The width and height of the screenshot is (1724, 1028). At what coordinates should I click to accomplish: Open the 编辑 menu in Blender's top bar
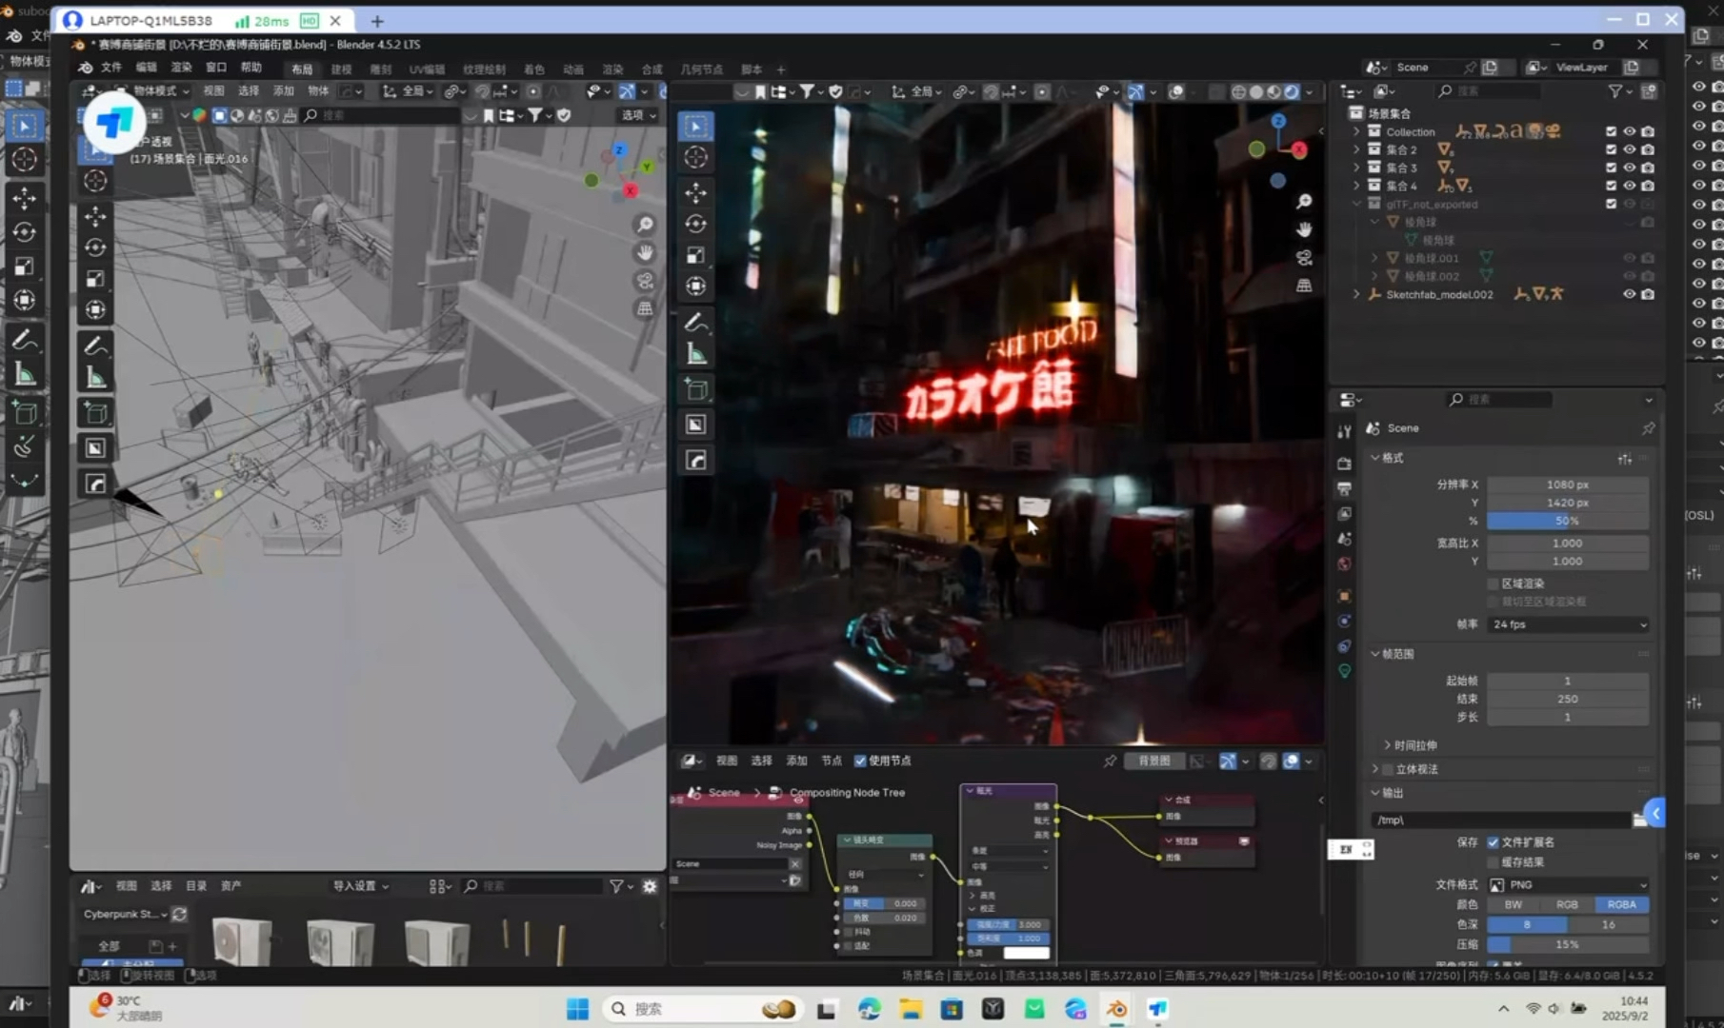tap(146, 68)
